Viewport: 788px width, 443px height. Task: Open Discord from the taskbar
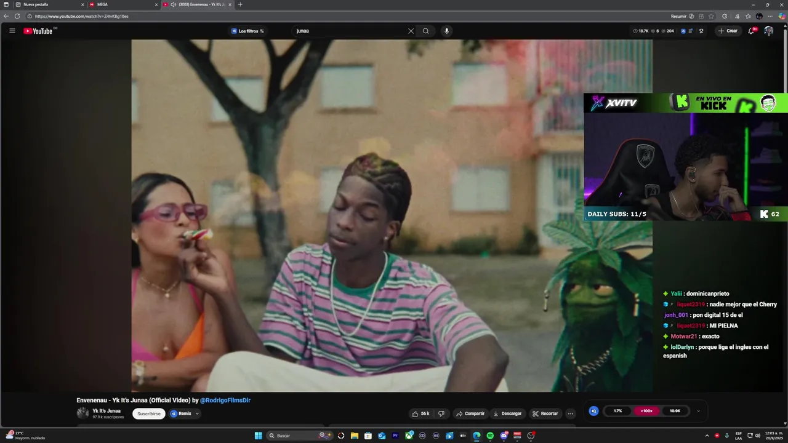pyautogui.click(x=504, y=436)
